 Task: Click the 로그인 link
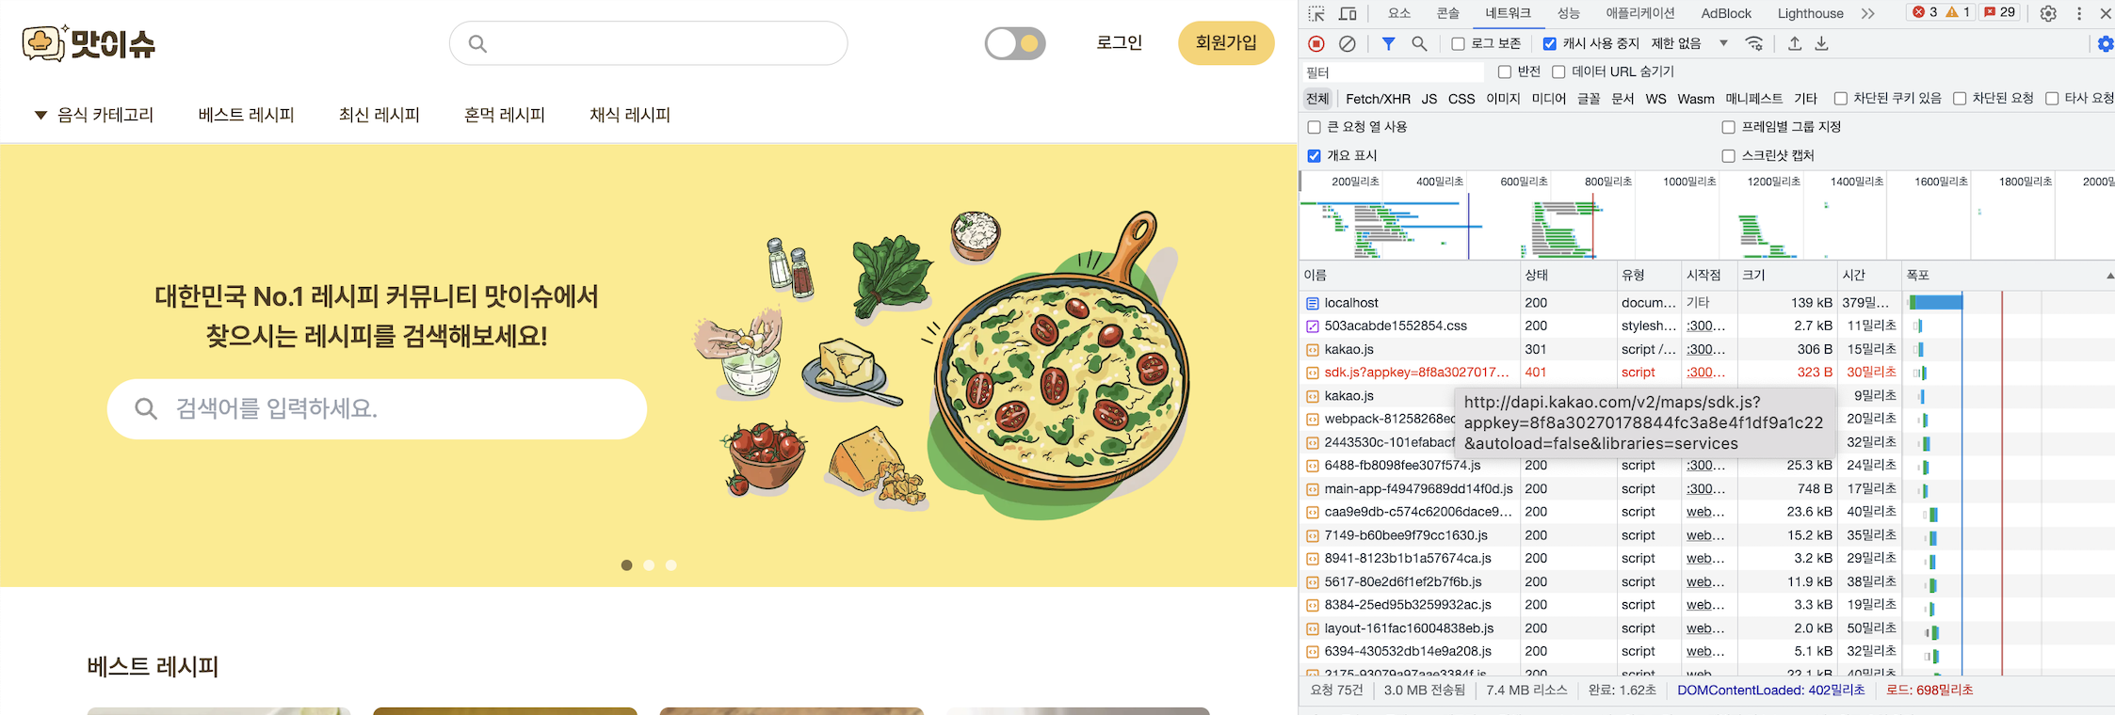(1120, 43)
